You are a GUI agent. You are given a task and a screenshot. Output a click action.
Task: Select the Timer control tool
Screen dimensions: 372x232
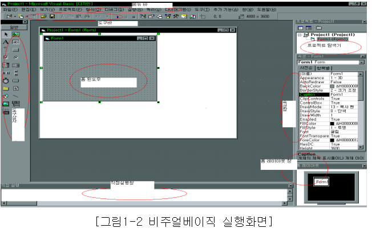click(x=6, y=81)
